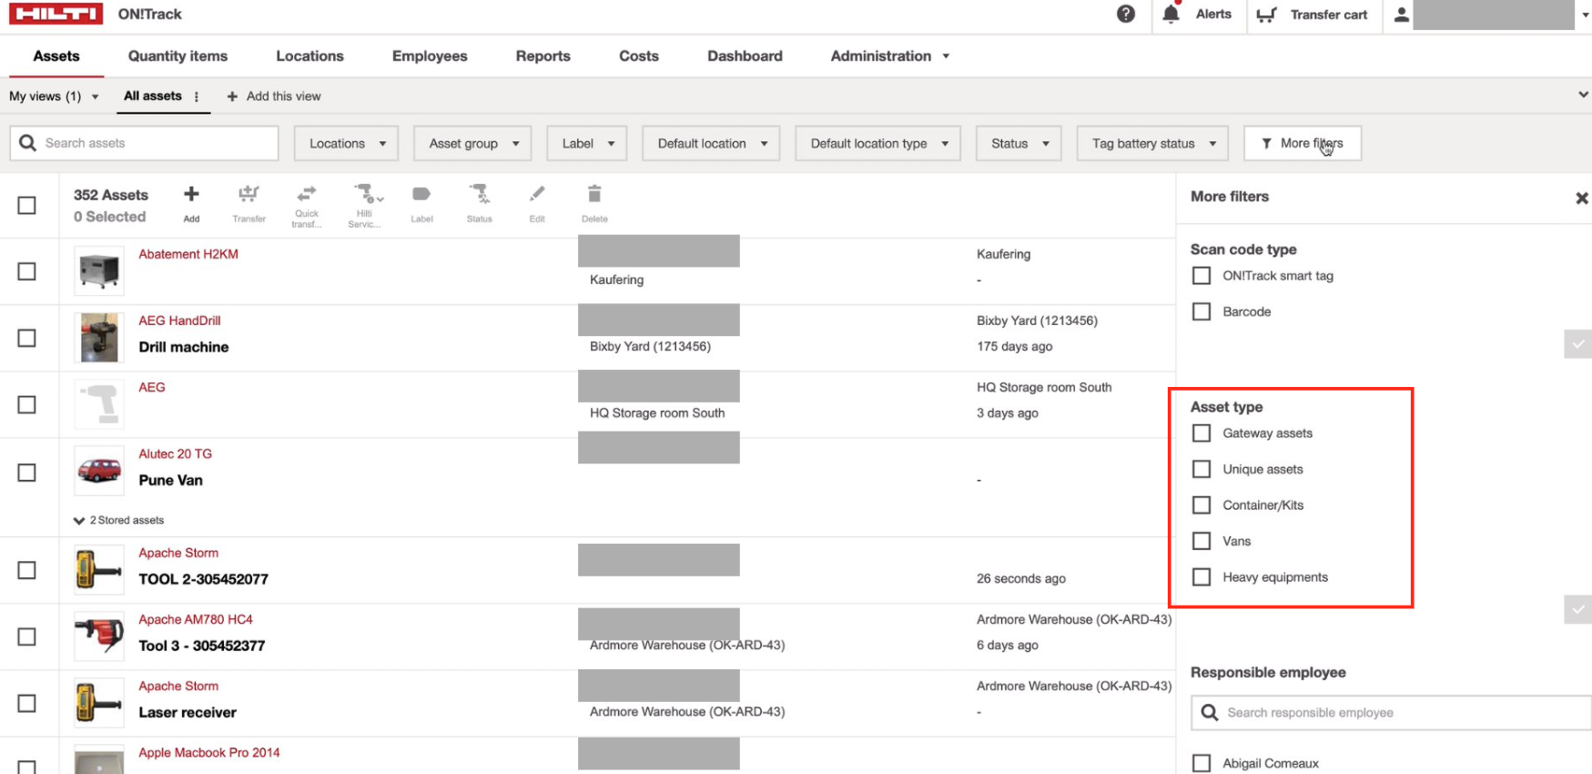Open the Transfer cart icon
Screen dimensions: 1592x774
[1266, 15]
